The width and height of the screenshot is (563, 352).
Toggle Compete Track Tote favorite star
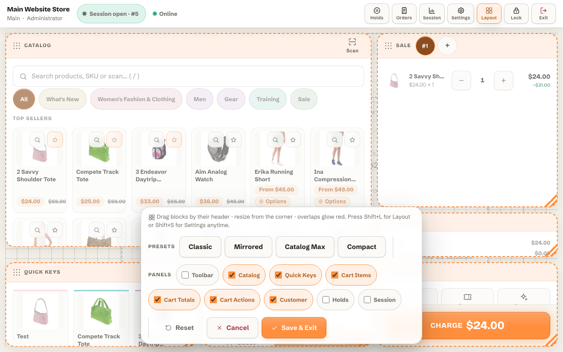[114, 140]
